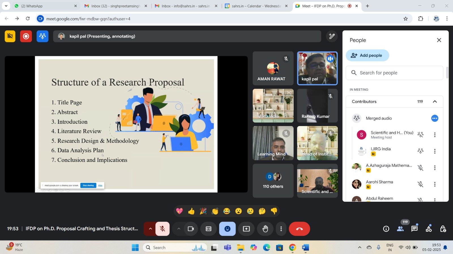Click the red leave call button
Screen dimensions: 453x254
pos(299,229)
